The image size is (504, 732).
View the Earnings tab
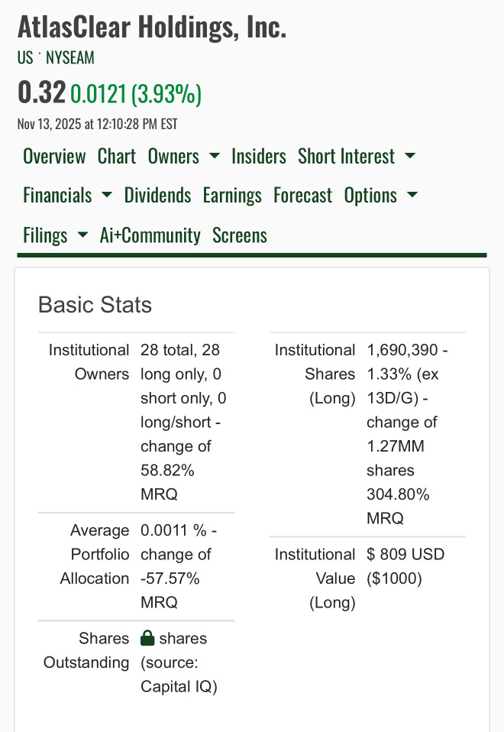click(x=232, y=195)
